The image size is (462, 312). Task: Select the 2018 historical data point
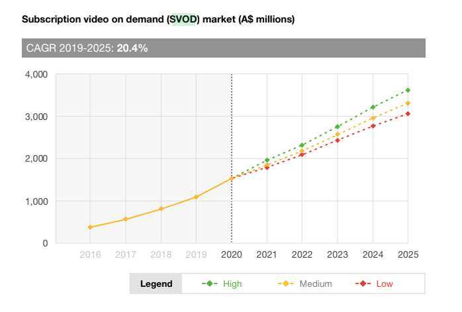(161, 209)
